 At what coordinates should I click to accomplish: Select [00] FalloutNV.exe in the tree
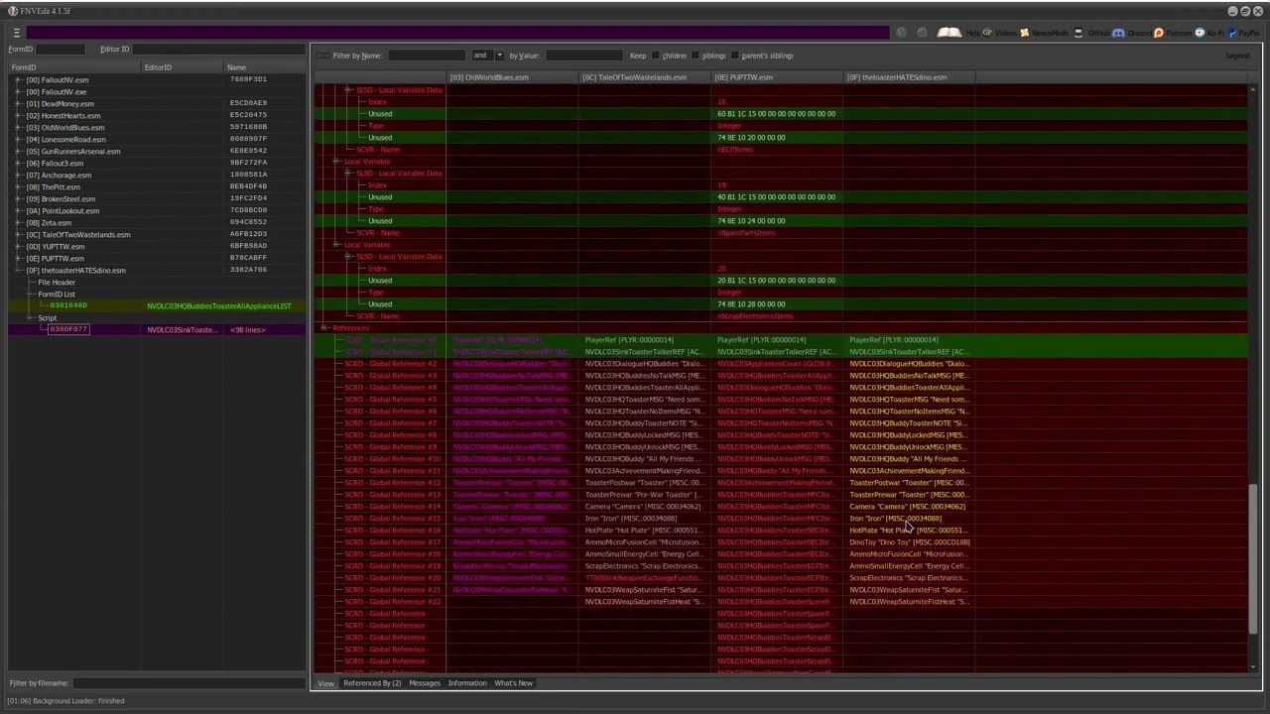(x=56, y=91)
